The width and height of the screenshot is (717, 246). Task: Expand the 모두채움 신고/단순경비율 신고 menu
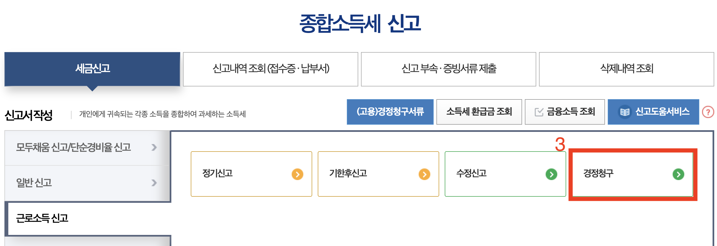[83, 148]
